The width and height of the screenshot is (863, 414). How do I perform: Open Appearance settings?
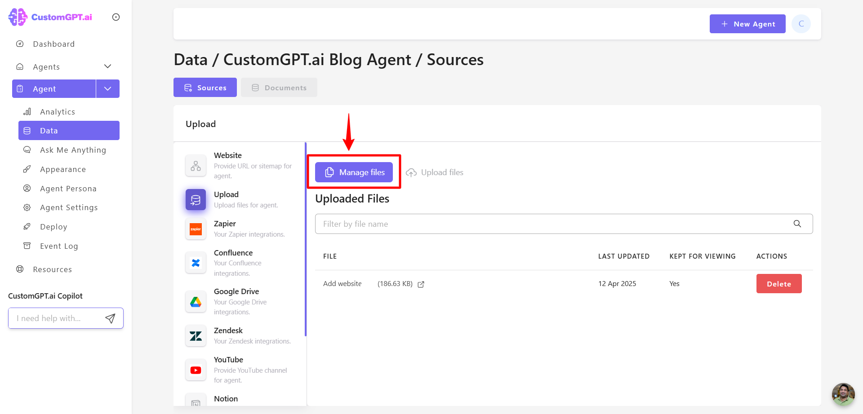[63, 169]
